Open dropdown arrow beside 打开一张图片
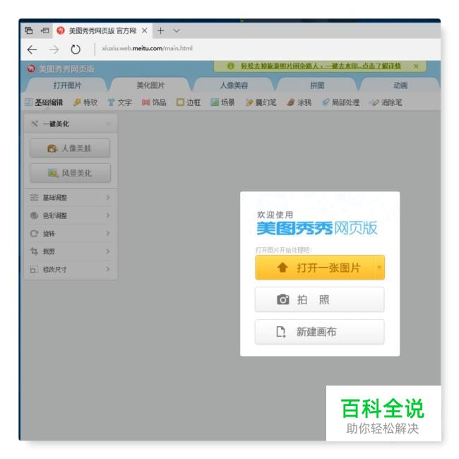This screenshot has width=459, height=459. pyautogui.click(x=379, y=268)
